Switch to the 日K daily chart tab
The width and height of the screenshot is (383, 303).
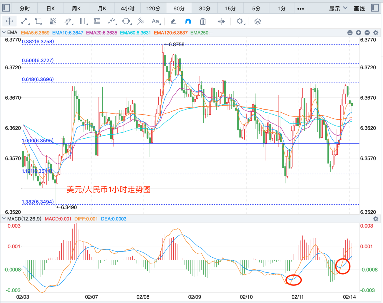pyautogui.click(x=50, y=8)
